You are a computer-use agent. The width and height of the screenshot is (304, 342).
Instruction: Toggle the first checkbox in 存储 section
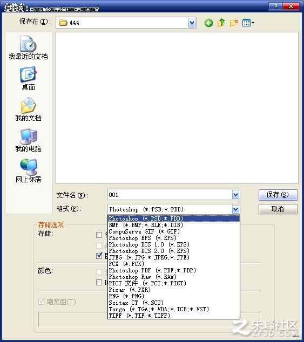[99, 235]
